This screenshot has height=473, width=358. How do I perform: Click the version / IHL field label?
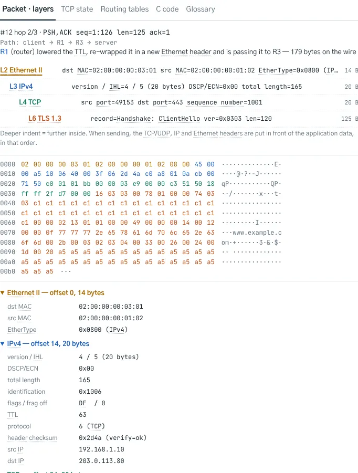[x=25, y=357]
